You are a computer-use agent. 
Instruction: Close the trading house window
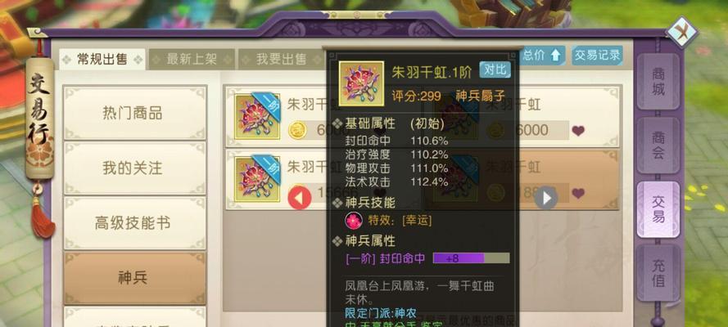tap(681, 32)
